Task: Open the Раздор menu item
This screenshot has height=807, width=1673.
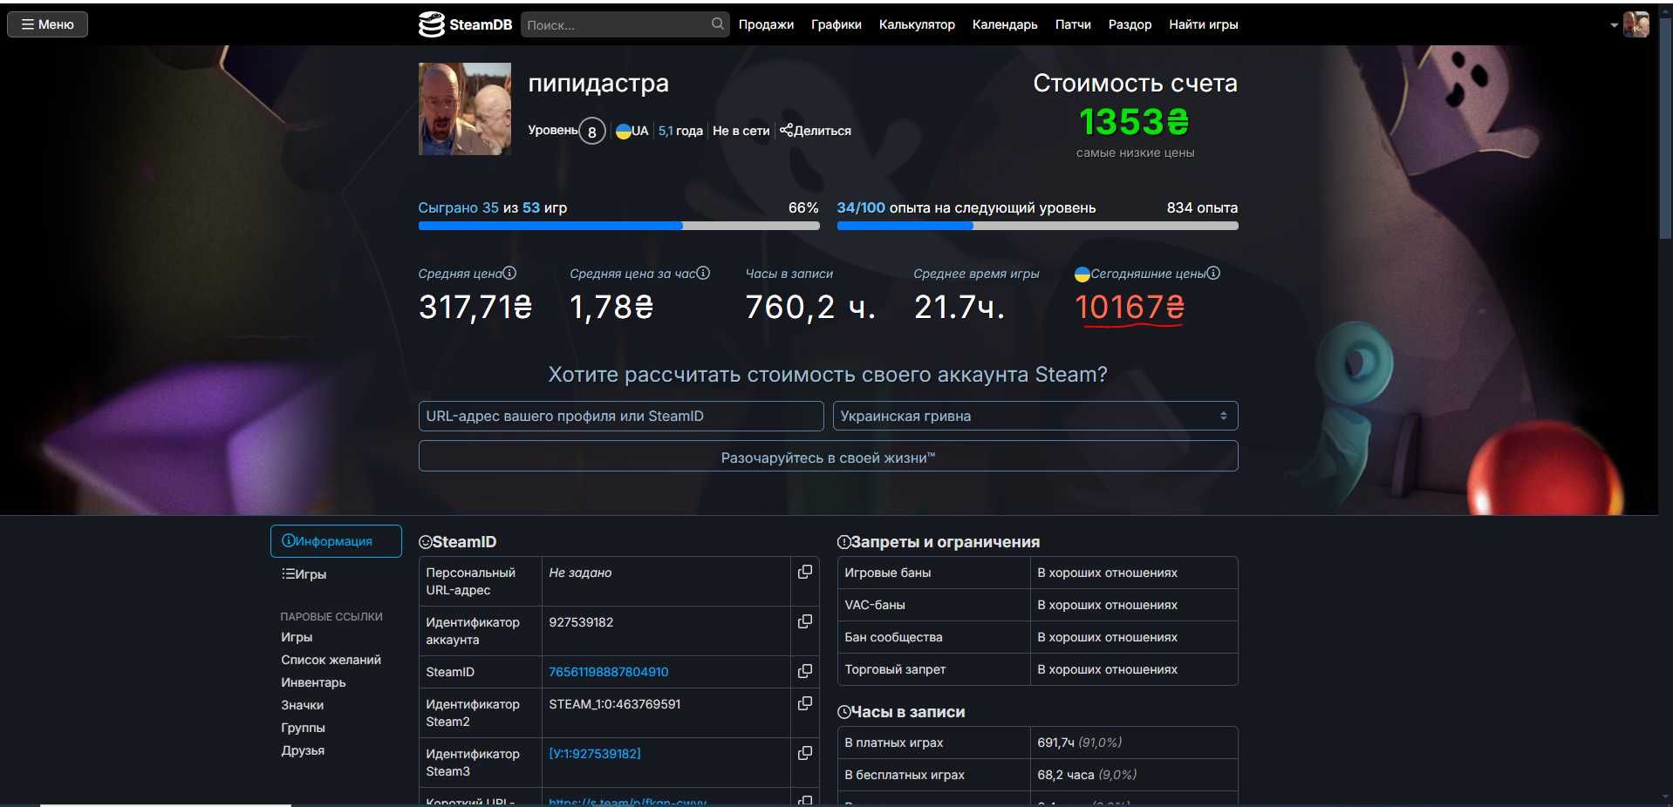Action: click(x=1130, y=24)
